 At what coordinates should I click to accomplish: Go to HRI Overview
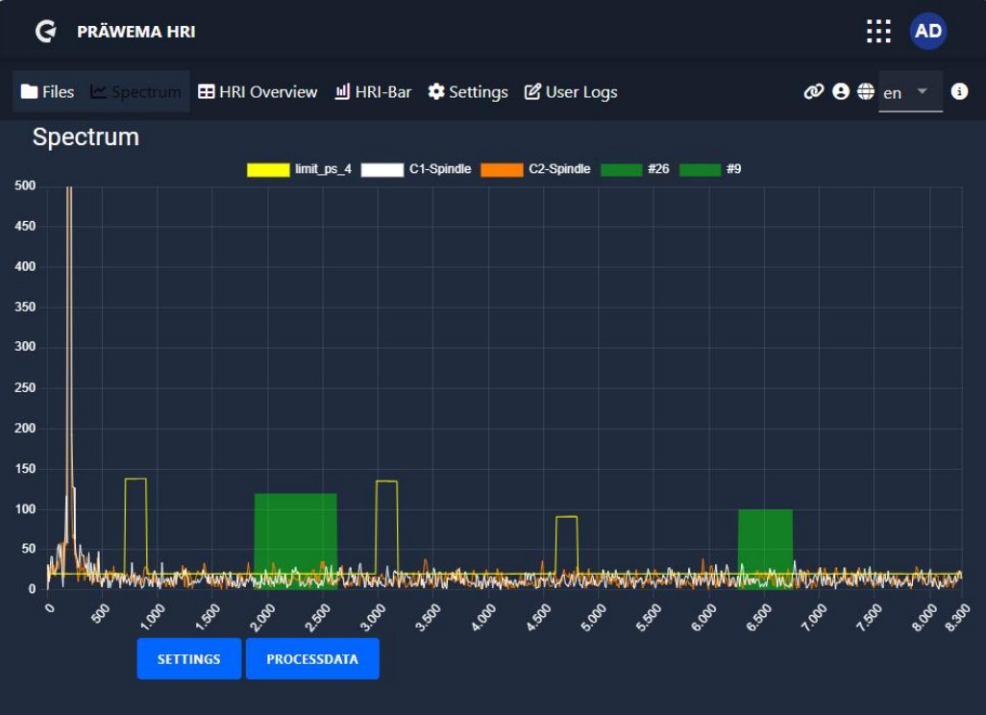tap(258, 92)
